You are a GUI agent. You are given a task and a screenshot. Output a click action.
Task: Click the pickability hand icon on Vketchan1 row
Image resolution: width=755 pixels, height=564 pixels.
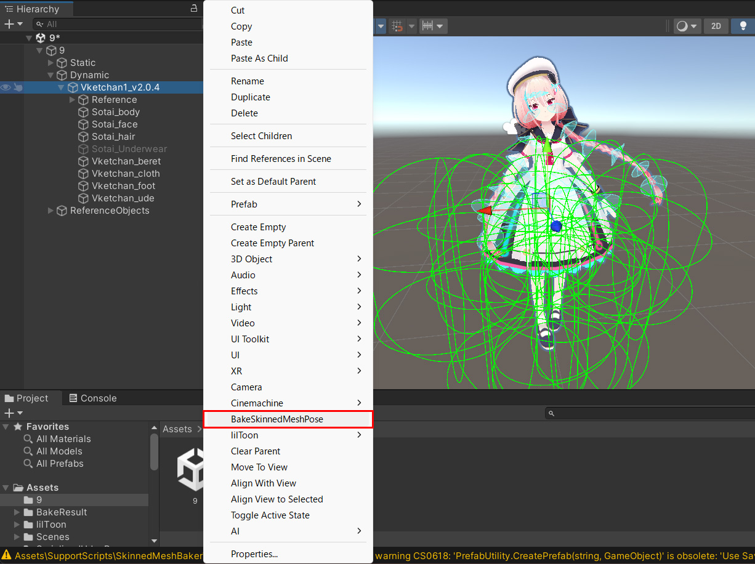[x=18, y=87]
